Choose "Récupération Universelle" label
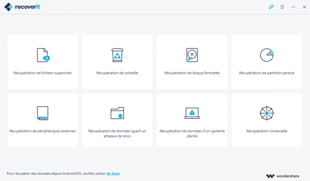The width and height of the screenshot is (310, 181). 266,131
